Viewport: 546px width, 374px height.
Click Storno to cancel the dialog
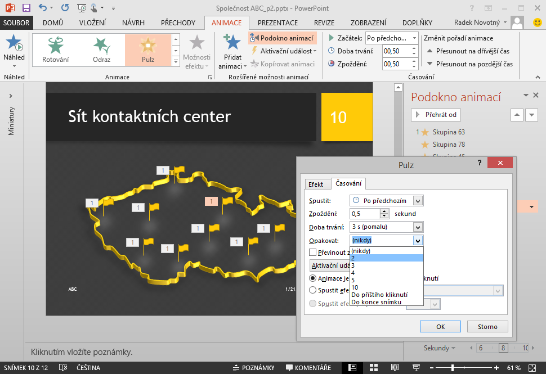tap(487, 327)
